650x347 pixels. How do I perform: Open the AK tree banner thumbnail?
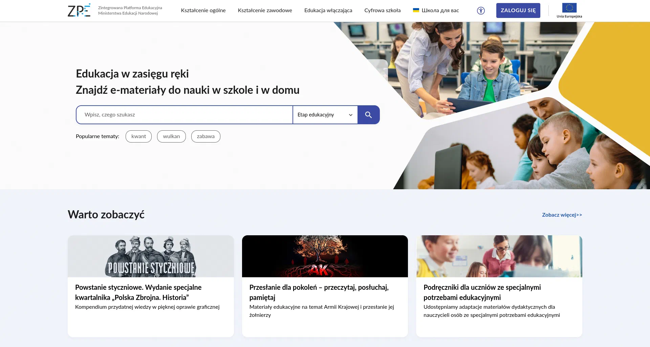click(325, 256)
